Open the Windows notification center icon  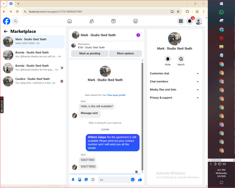(x=221, y=182)
